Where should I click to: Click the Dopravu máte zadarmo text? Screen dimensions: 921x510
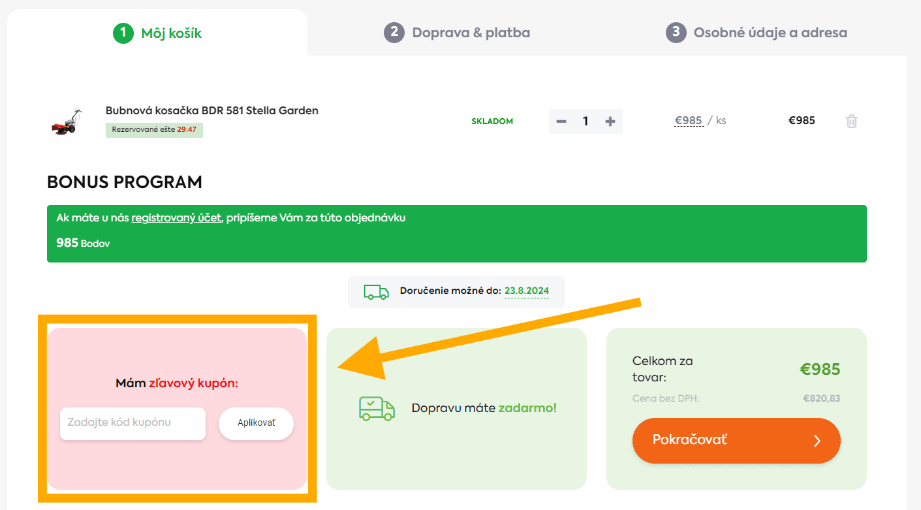[484, 408]
